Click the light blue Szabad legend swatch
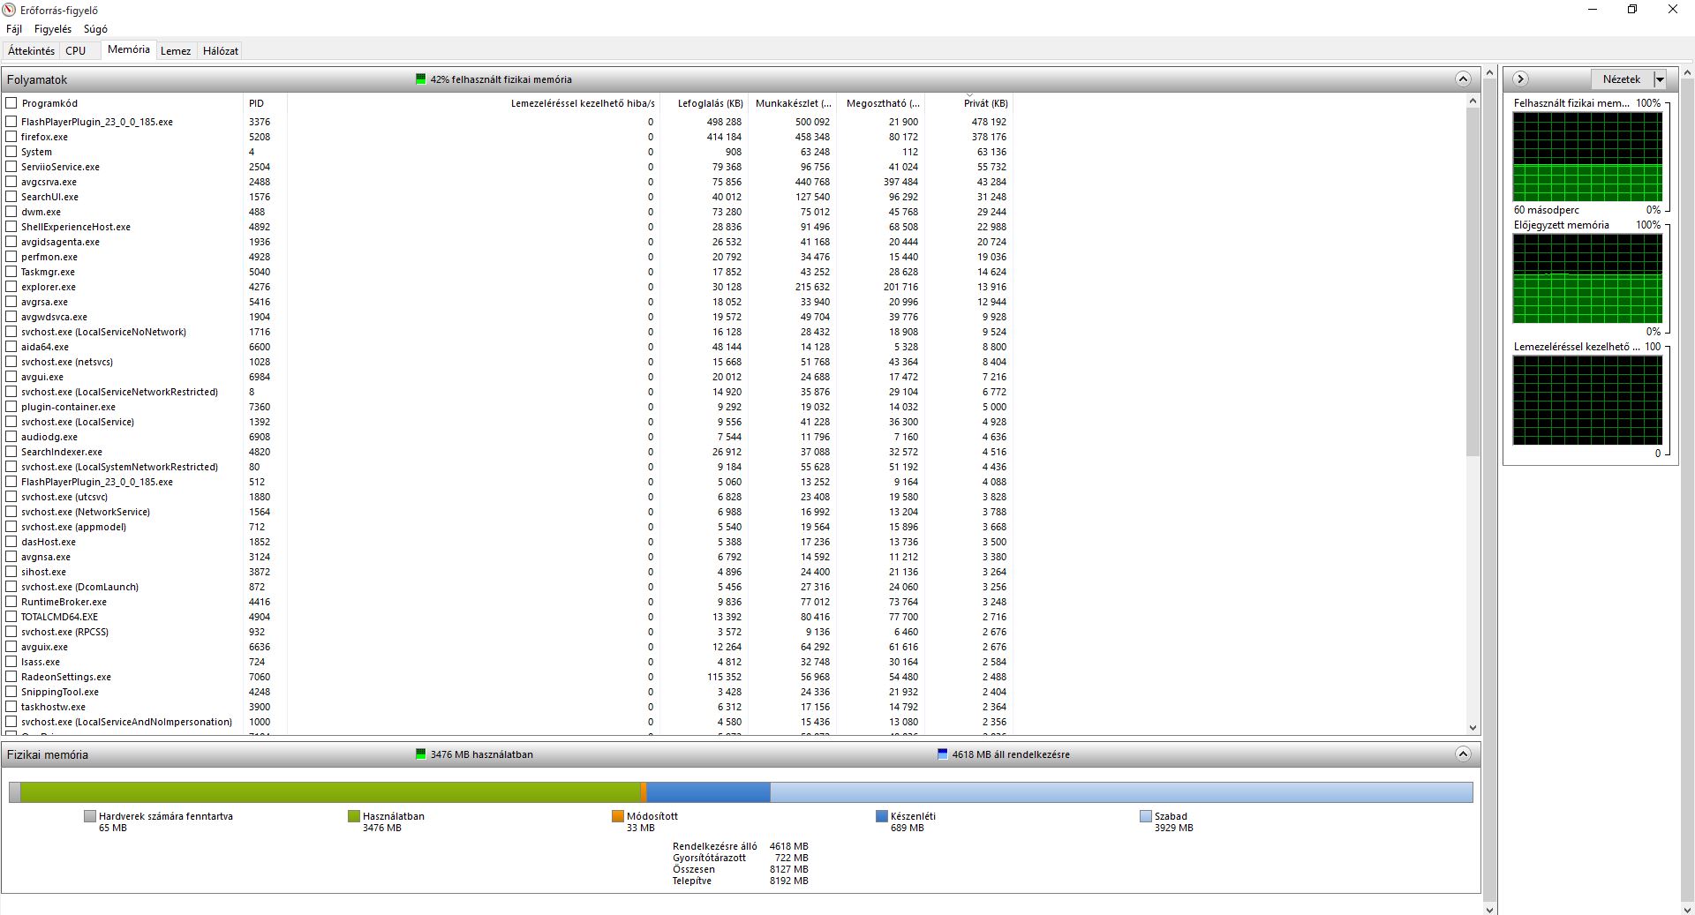This screenshot has width=1695, height=915. (1146, 816)
